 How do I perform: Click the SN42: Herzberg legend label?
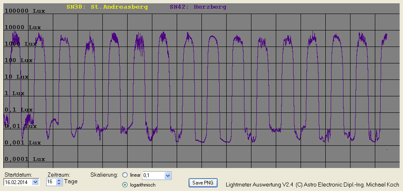[198, 7]
